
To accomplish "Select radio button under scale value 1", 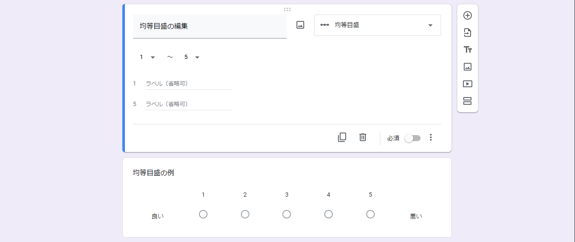I will click(203, 214).
